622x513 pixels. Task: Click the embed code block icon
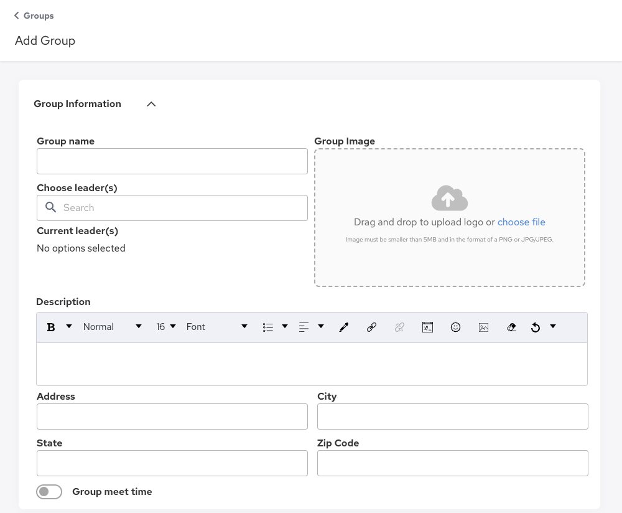click(x=427, y=327)
